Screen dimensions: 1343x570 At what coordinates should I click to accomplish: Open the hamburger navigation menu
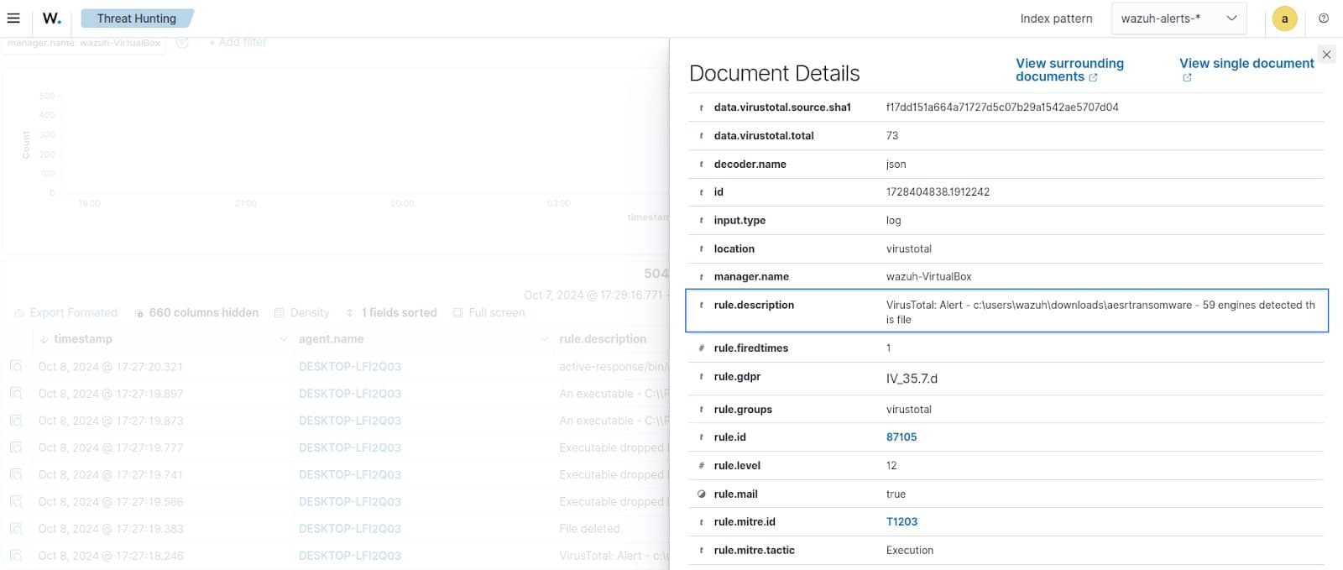click(13, 18)
